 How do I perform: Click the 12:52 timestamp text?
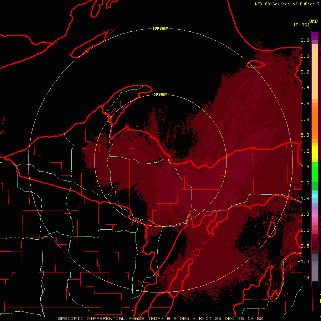[255, 319]
